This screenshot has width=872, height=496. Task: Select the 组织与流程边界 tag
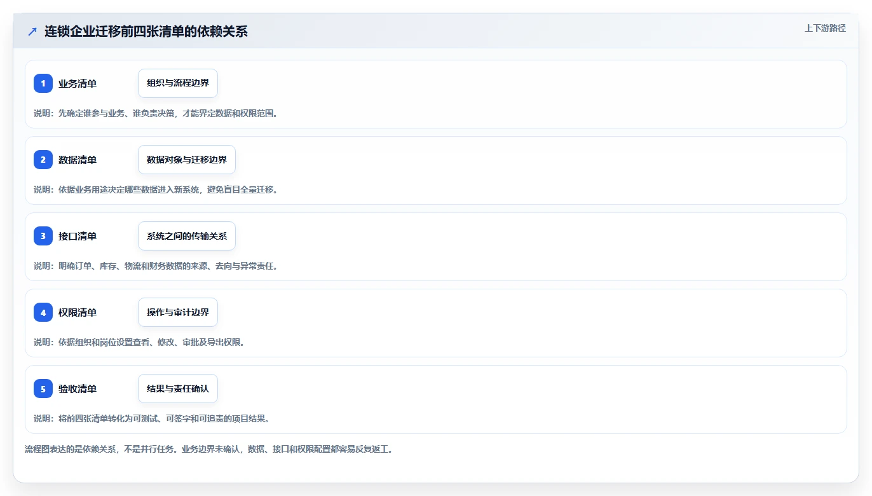pos(178,83)
